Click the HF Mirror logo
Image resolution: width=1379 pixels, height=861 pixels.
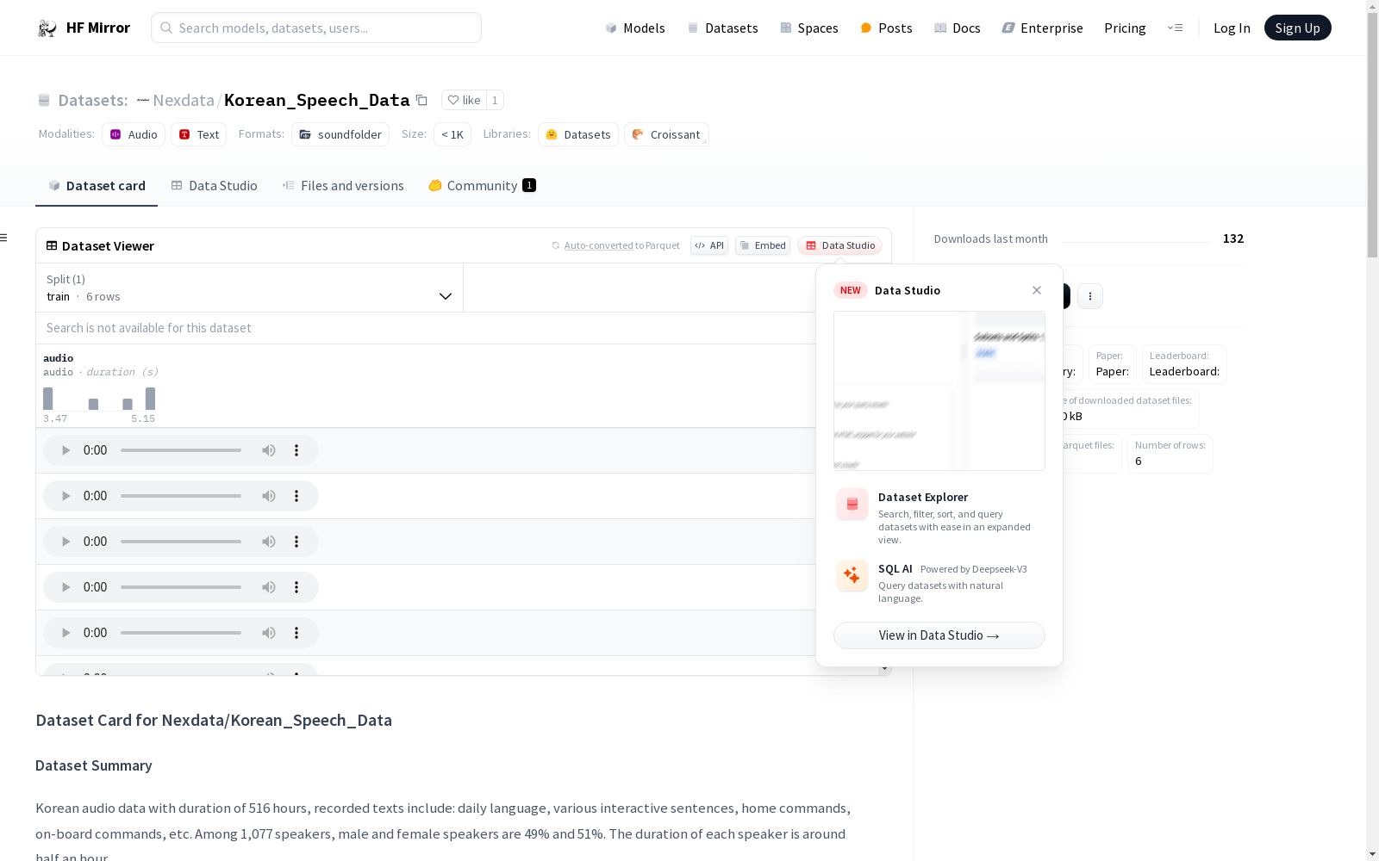click(84, 28)
